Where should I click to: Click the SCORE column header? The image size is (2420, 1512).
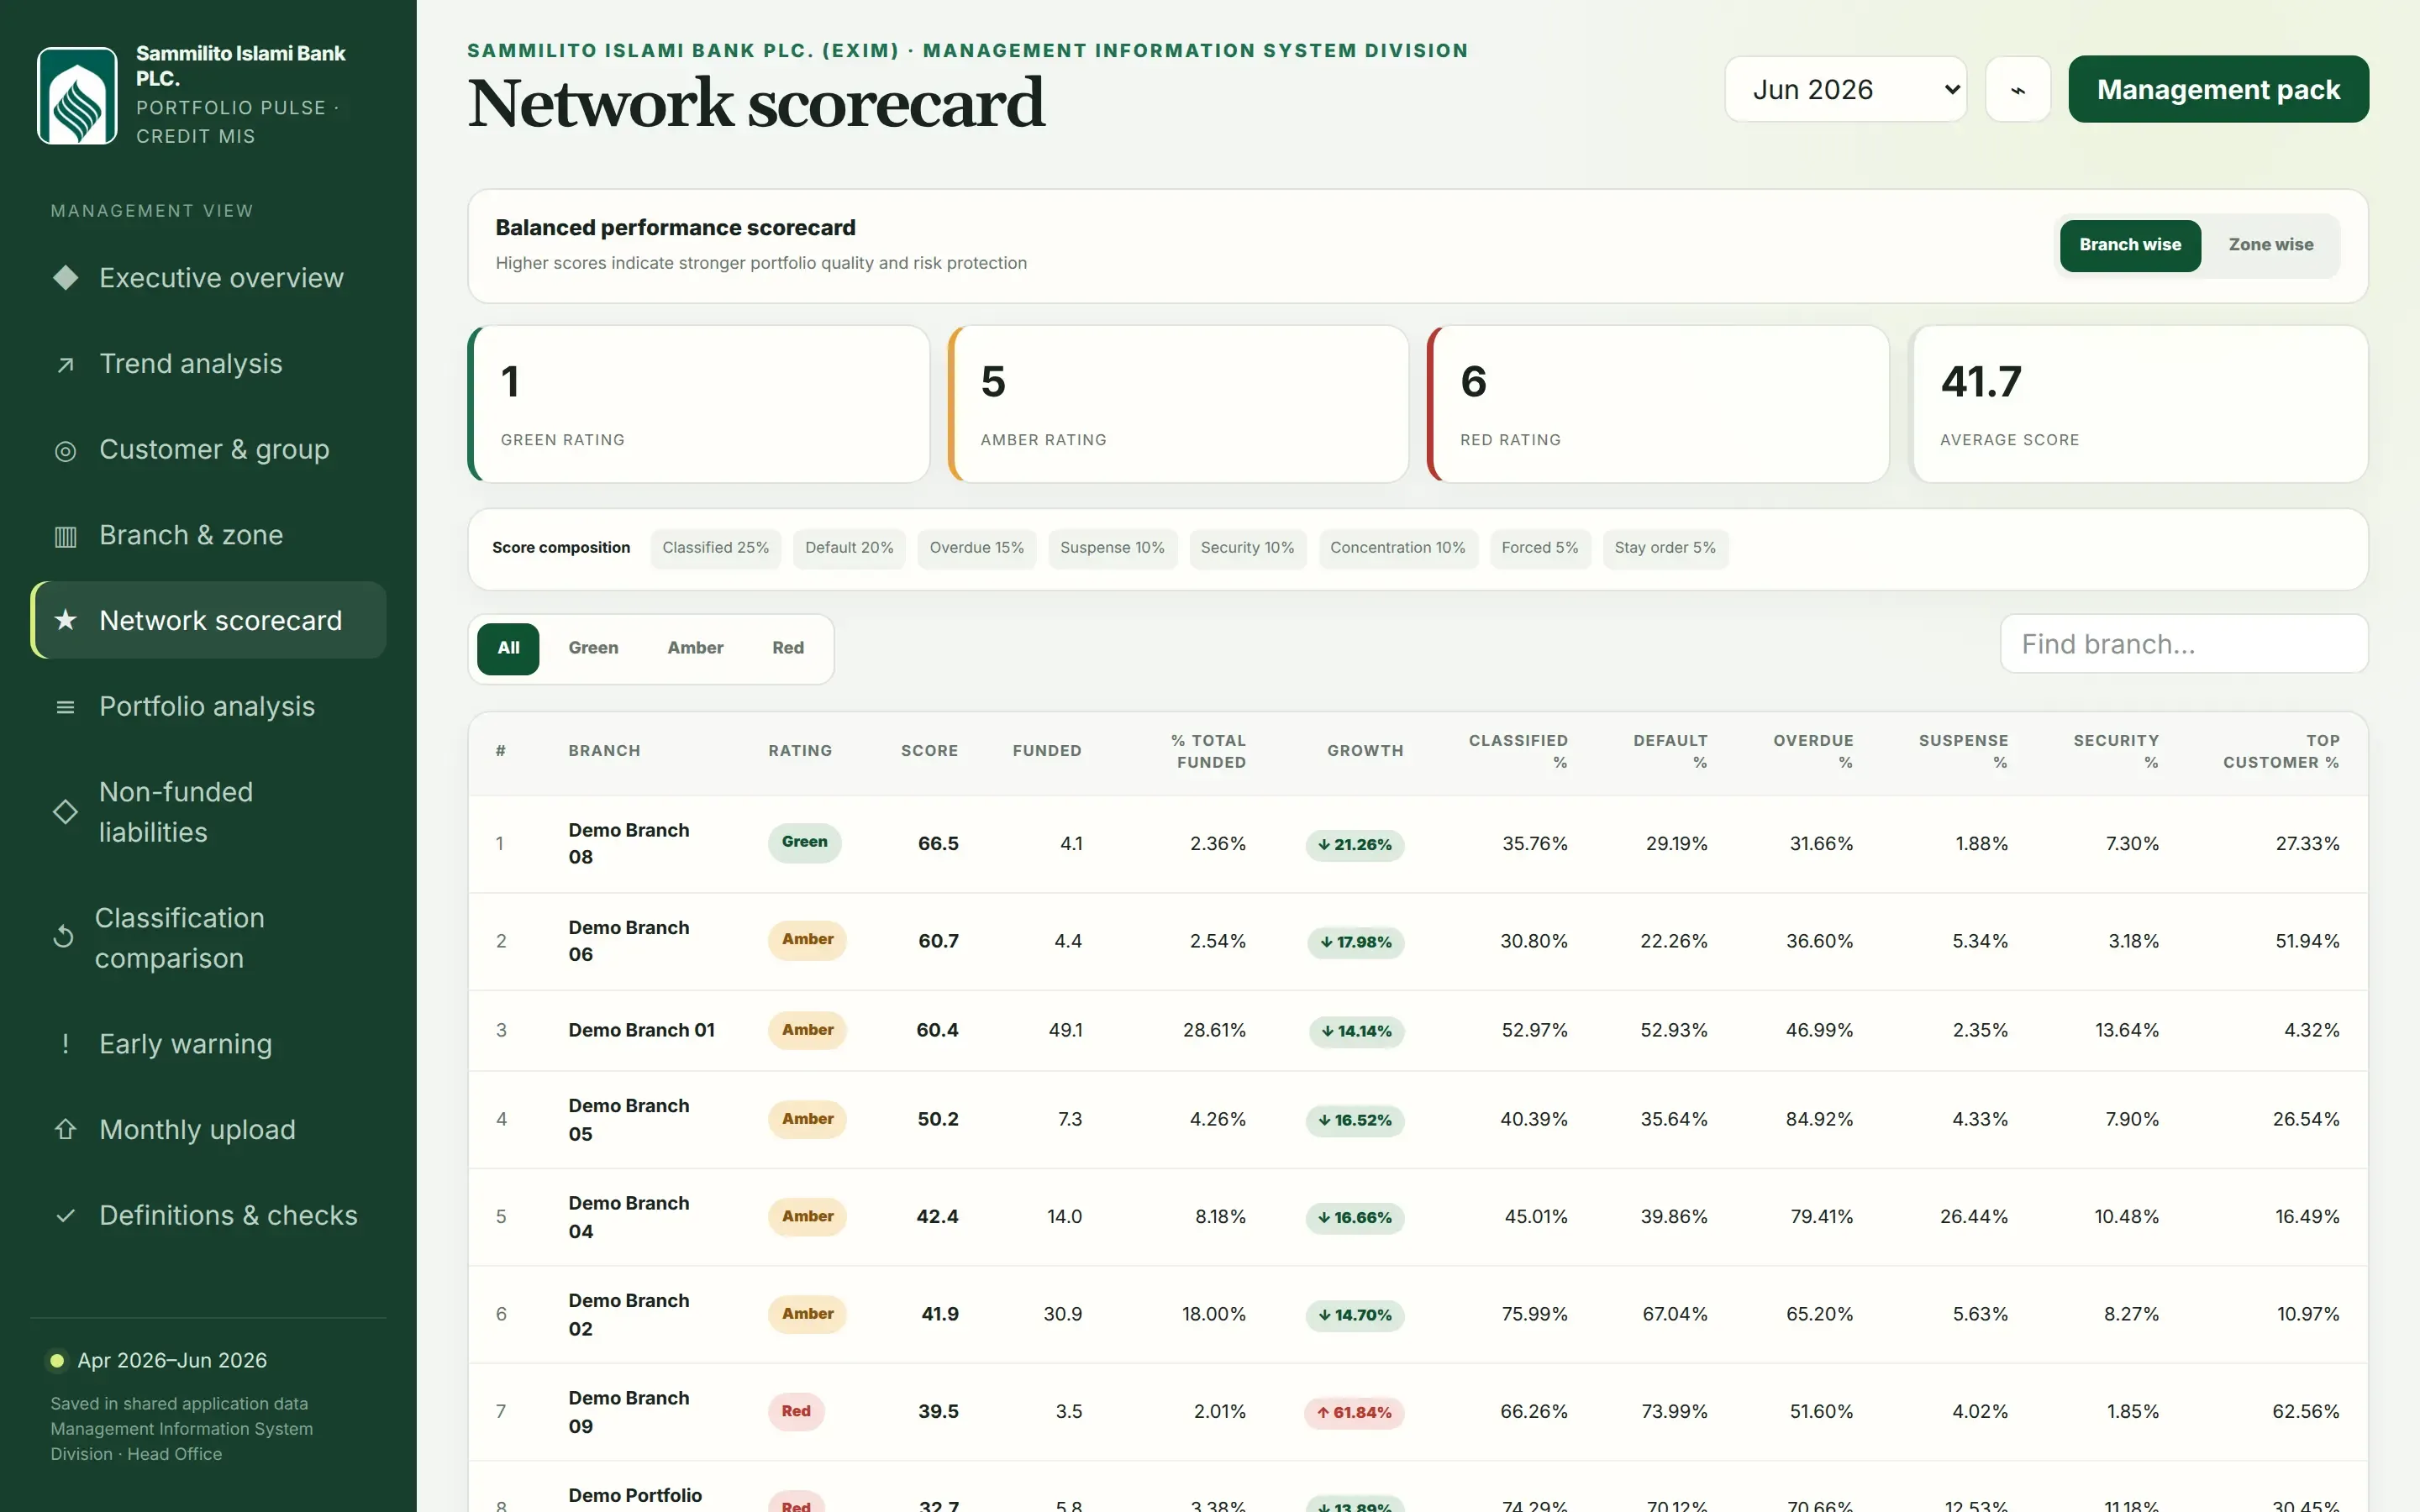(x=929, y=751)
